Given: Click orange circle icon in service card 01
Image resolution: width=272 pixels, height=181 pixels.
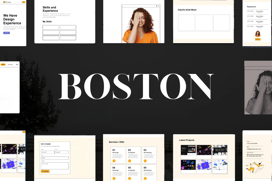Looking at the screenshot, I should point(114,161).
